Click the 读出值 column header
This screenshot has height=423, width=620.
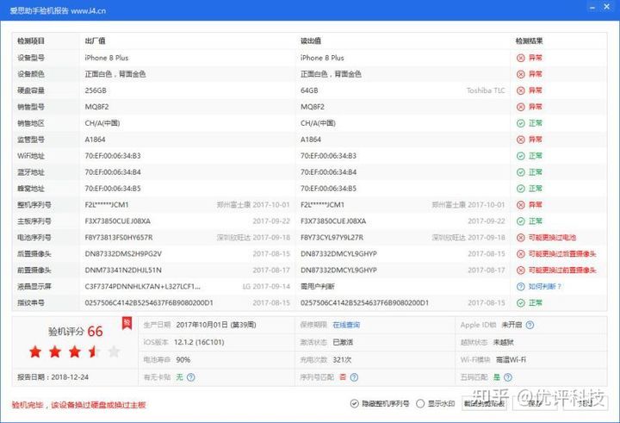[310, 40]
